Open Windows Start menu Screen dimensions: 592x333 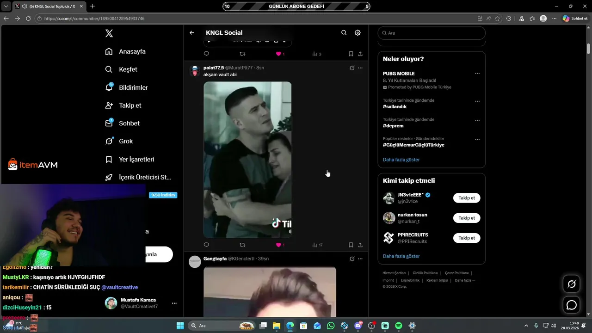pyautogui.click(x=180, y=326)
